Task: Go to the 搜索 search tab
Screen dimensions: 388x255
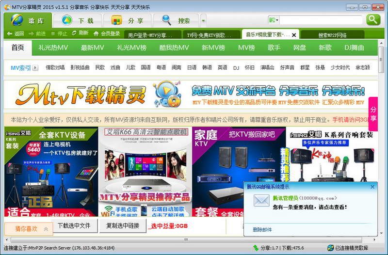Action: (x=176, y=20)
